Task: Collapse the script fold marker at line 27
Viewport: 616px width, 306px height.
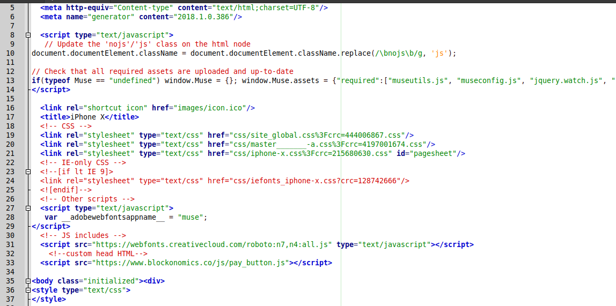Action: click(x=28, y=208)
